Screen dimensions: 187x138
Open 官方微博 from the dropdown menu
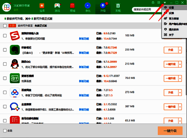pyautogui.click(x=174, y=19)
